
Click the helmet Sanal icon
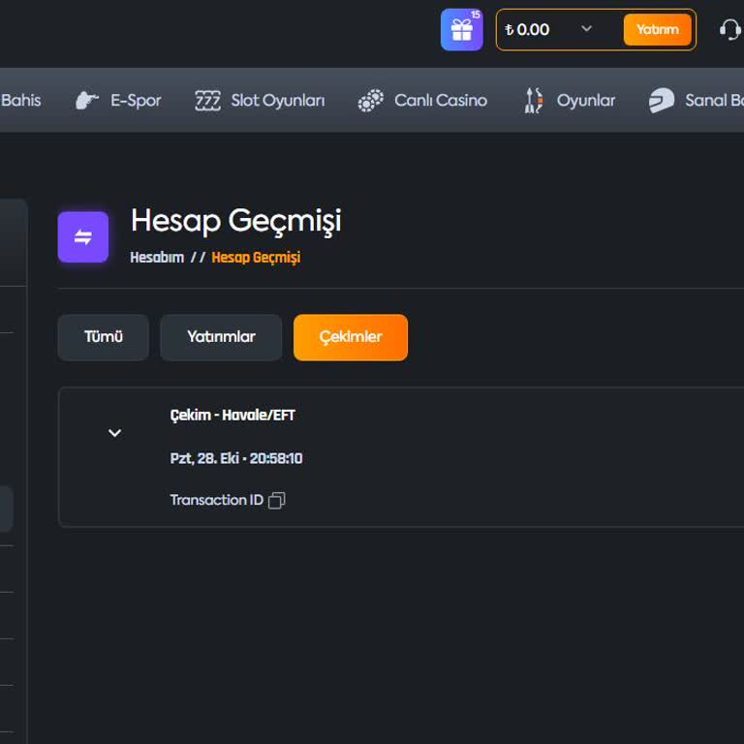[662, 100]
